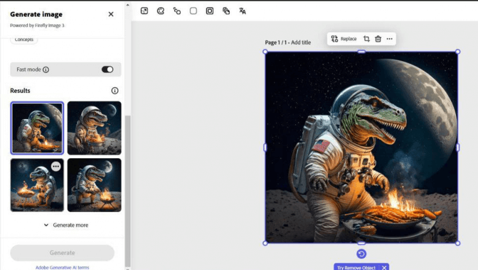Open the color theme palette icon
This screenshot has height=270, width=478.
[161, 11]
